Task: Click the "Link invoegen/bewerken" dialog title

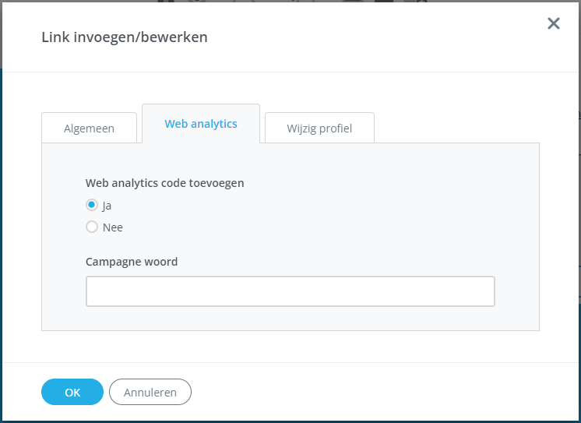Action: click(125, 37)
